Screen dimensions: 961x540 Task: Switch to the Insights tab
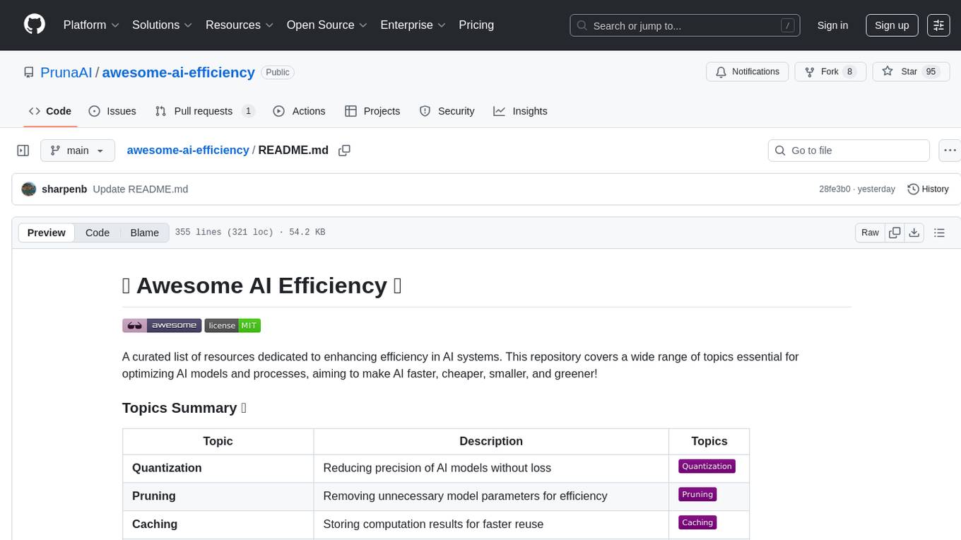(x=521, y=111)
